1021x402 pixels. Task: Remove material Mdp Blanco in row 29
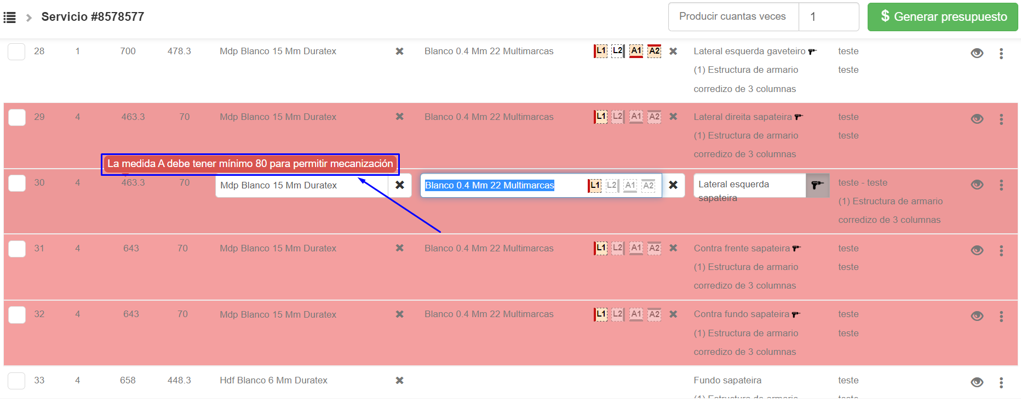click(x=400, y=117)
